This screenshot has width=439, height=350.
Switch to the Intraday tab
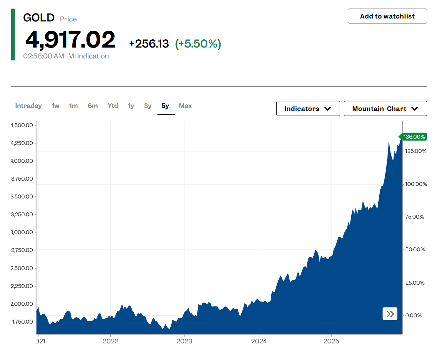(28, 106)
